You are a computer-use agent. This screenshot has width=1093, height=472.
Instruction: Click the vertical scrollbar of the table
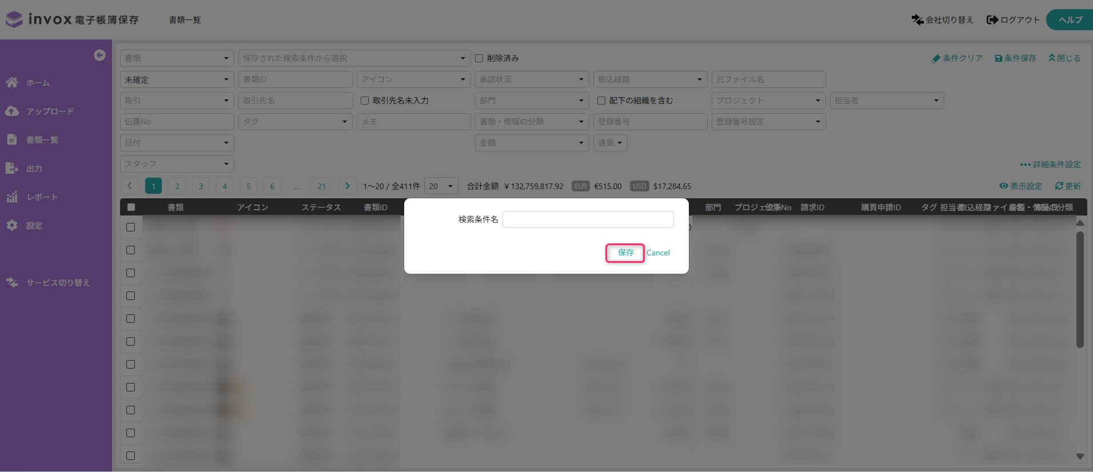point(1080,289)
